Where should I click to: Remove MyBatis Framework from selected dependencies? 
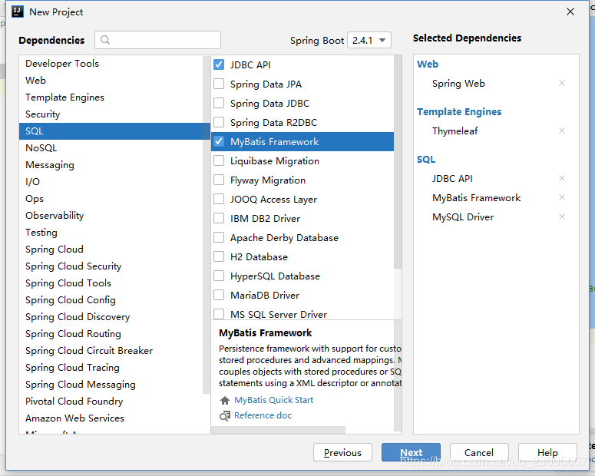[x=562, y=197]
